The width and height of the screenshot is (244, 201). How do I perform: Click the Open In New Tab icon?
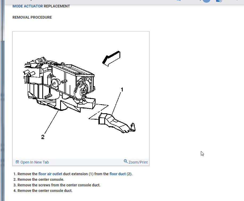(x=17, y=162)
